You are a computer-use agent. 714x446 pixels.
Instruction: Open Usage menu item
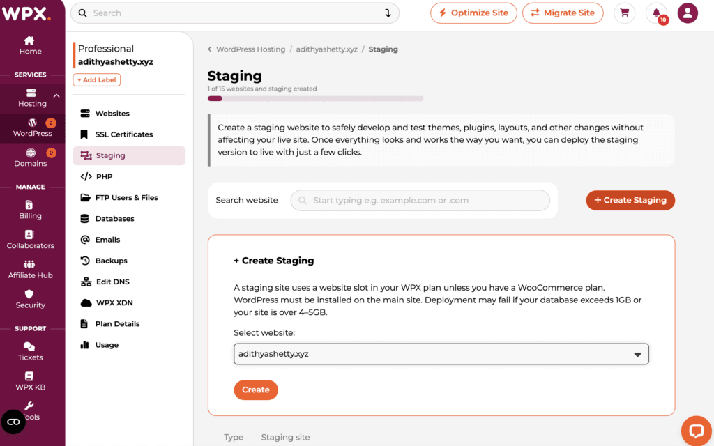(129, 345)
